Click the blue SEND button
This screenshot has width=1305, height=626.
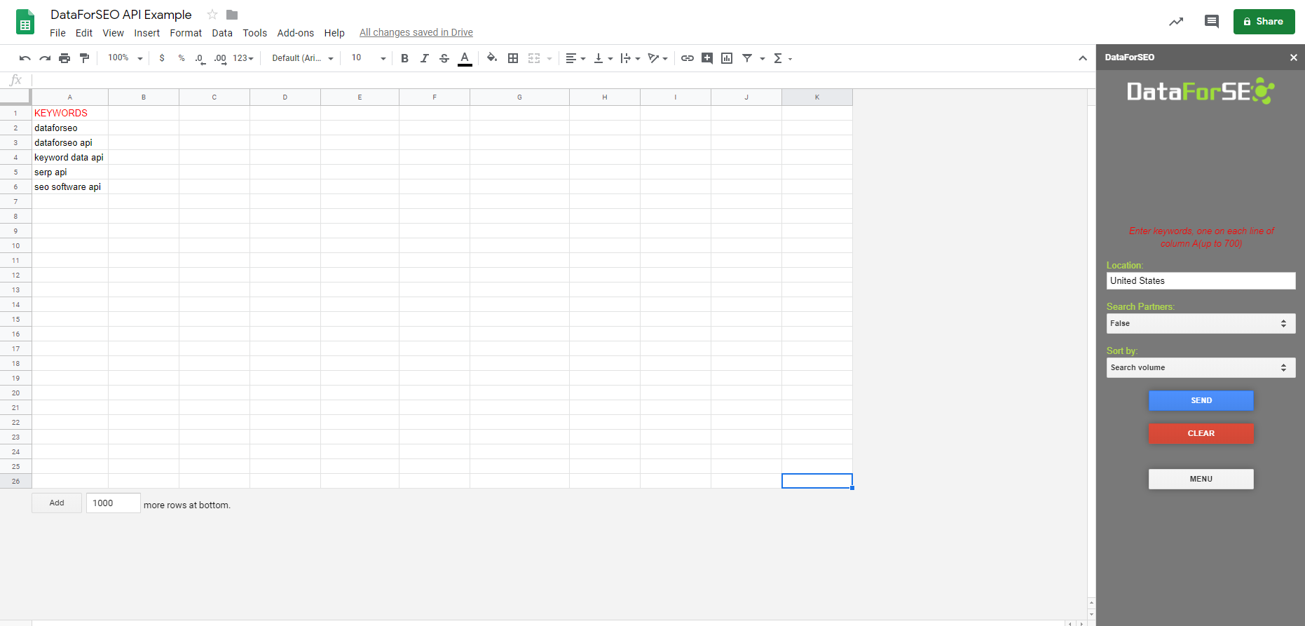point(1201,400)
